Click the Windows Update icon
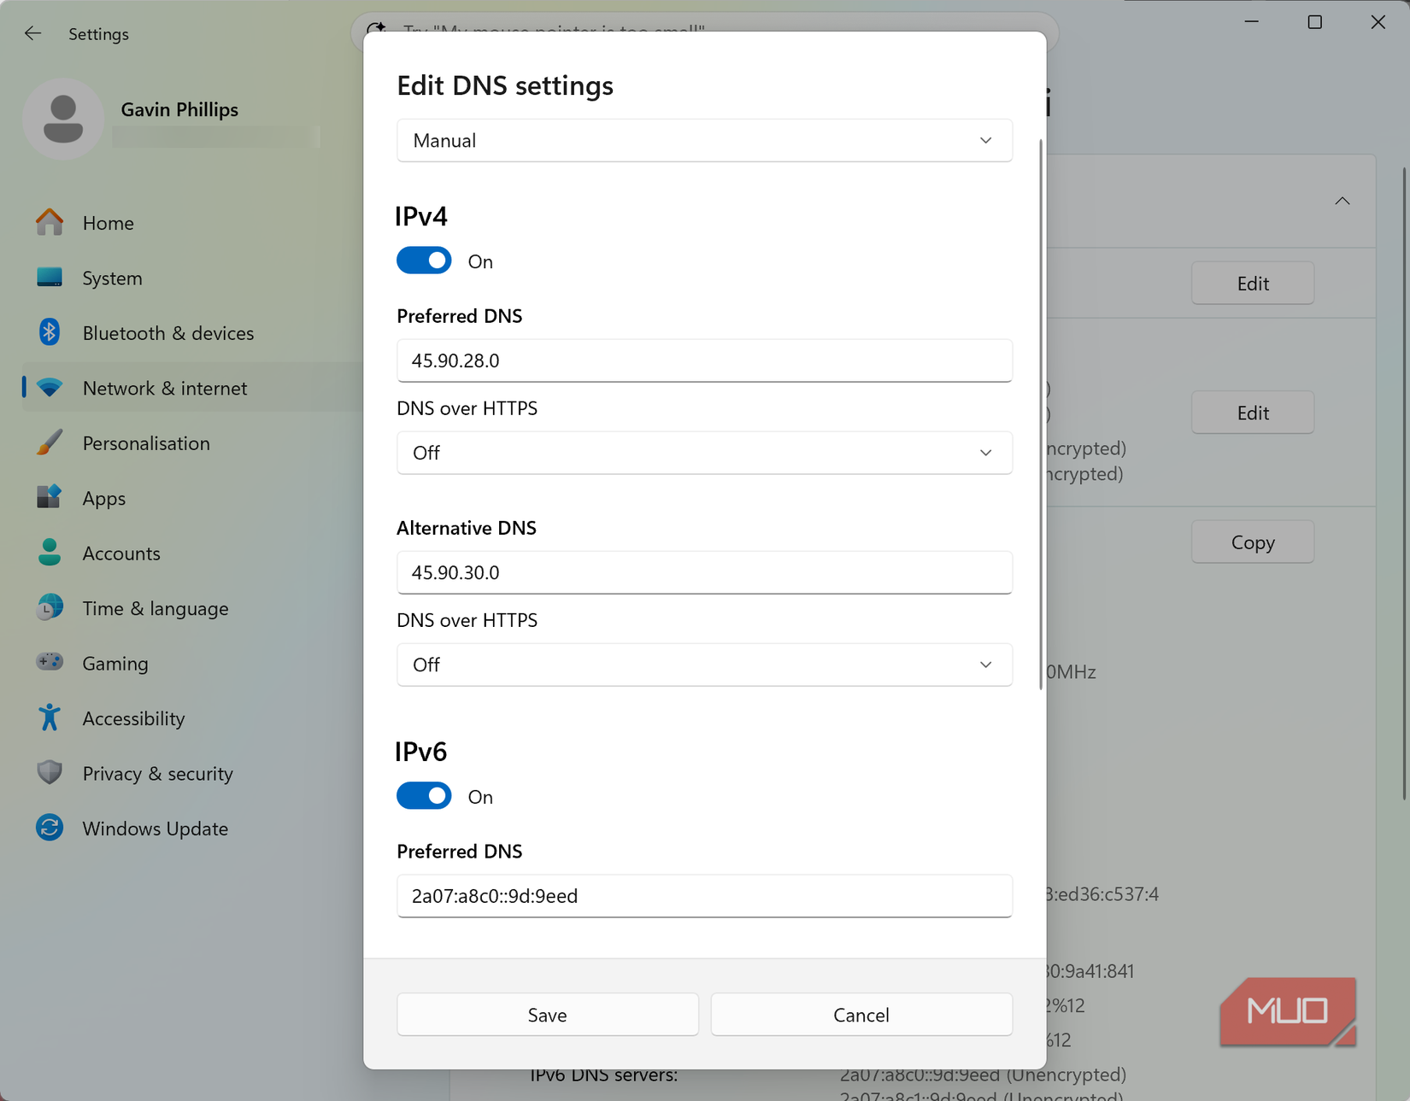Viewport: 1410px width, 1101px height. [50, 828]
